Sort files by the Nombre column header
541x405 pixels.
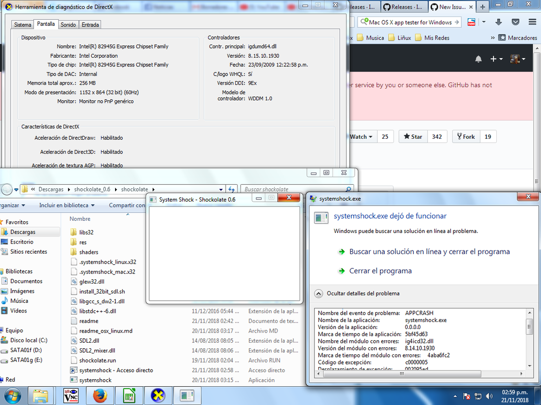80,219
